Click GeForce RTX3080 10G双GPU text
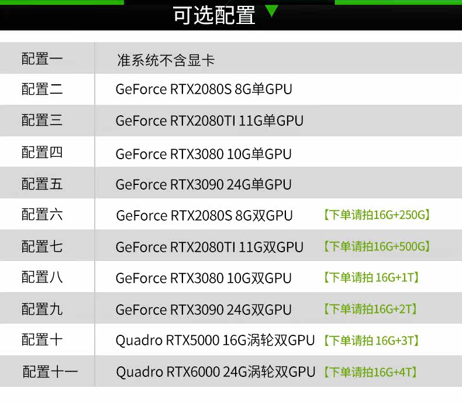Image resolution: width=462 pixels, height=405 pixels. [204, 278]
